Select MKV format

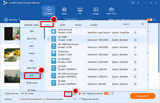coord(32,61)
